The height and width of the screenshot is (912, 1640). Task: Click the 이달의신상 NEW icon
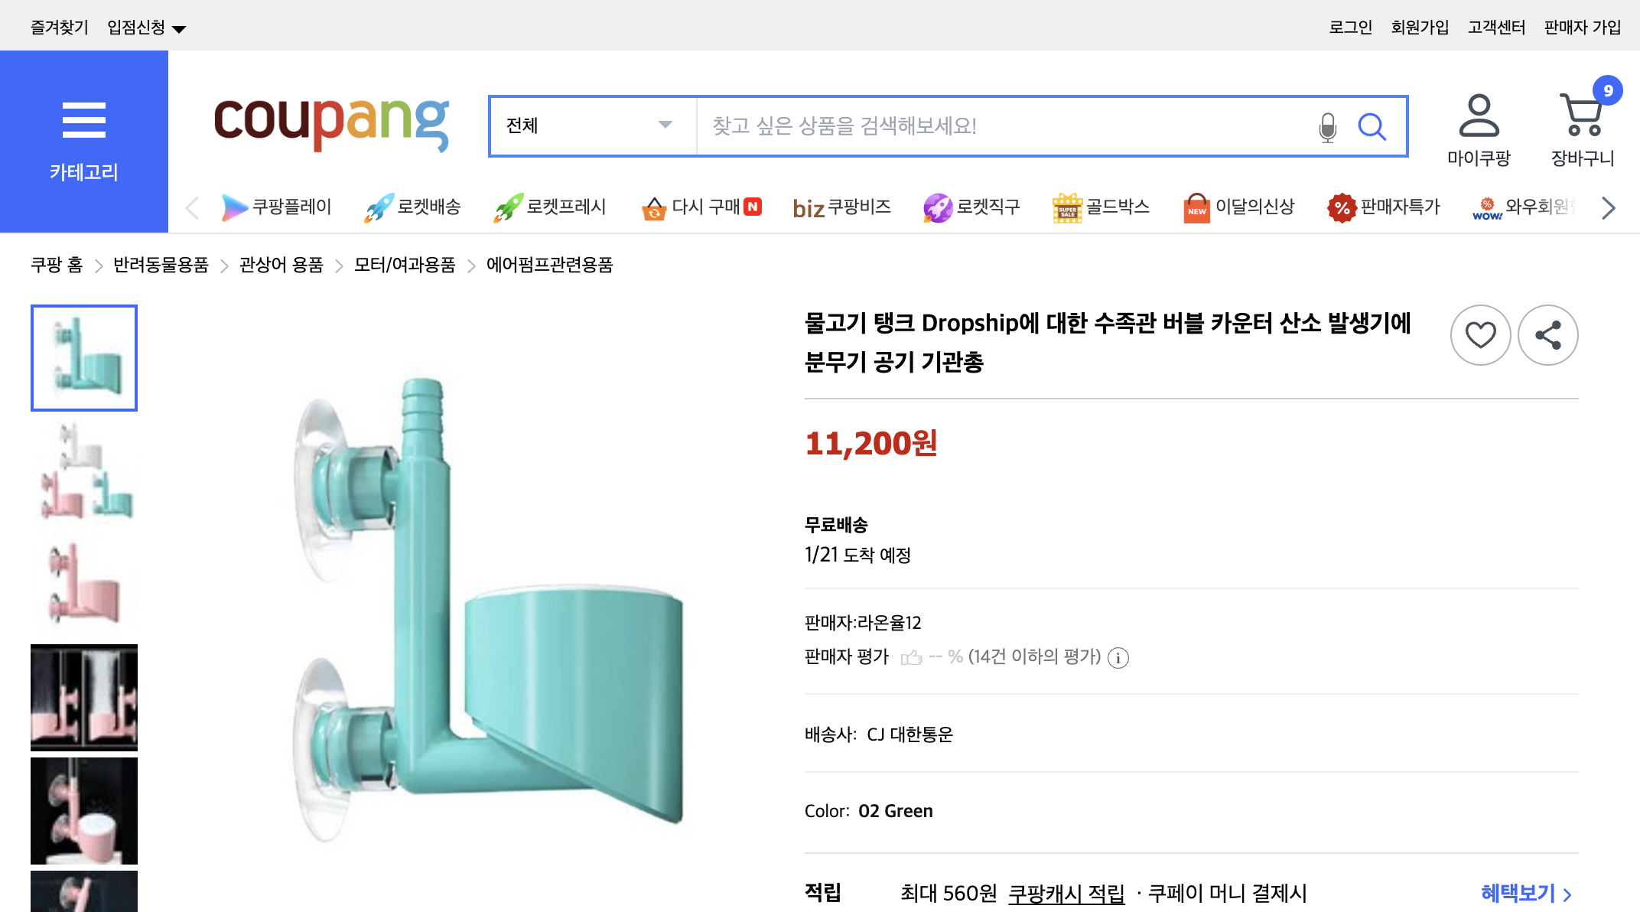[x=1198, y=207]
